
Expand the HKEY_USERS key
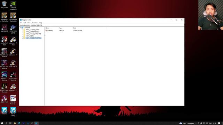click(22, 36)
